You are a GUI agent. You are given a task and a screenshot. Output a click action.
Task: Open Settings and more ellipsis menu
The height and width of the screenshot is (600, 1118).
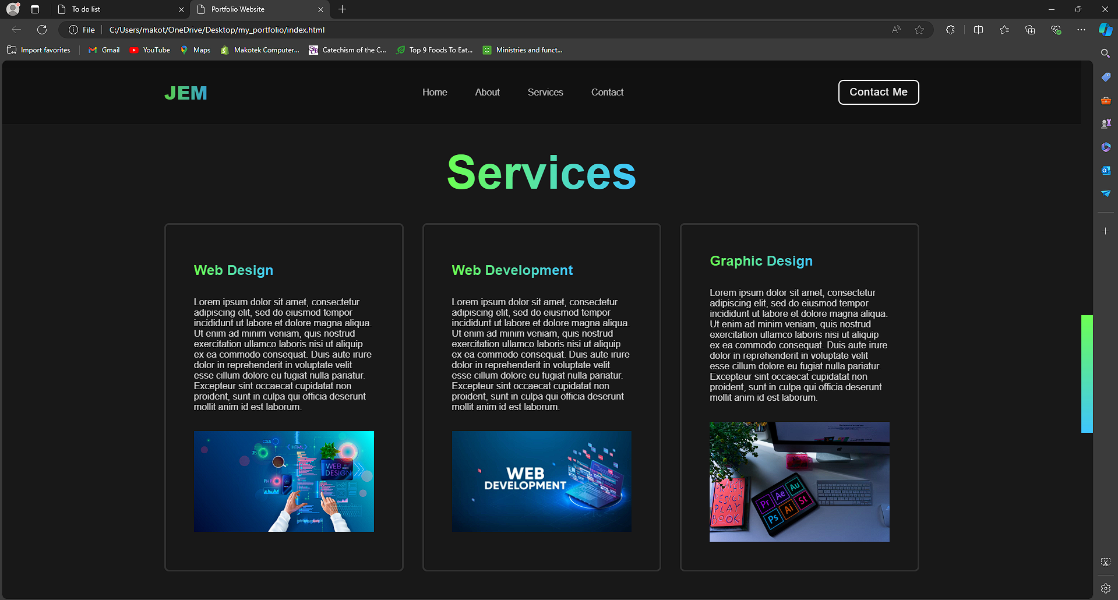pos(1081,30)
